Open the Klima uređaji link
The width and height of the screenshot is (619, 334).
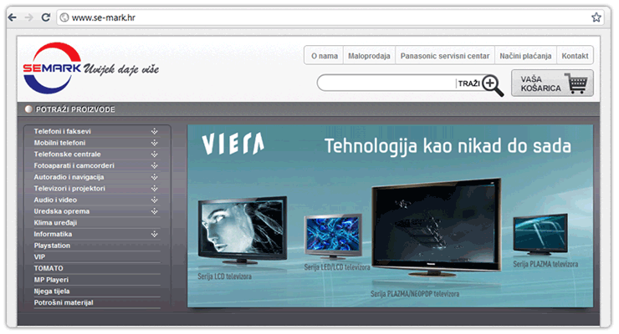coord(55,223)
